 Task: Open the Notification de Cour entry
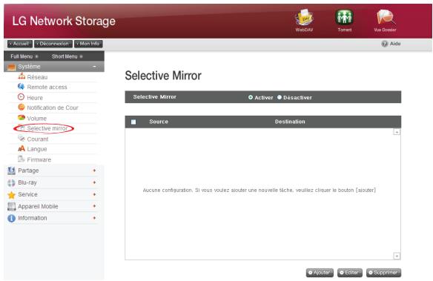53,108
